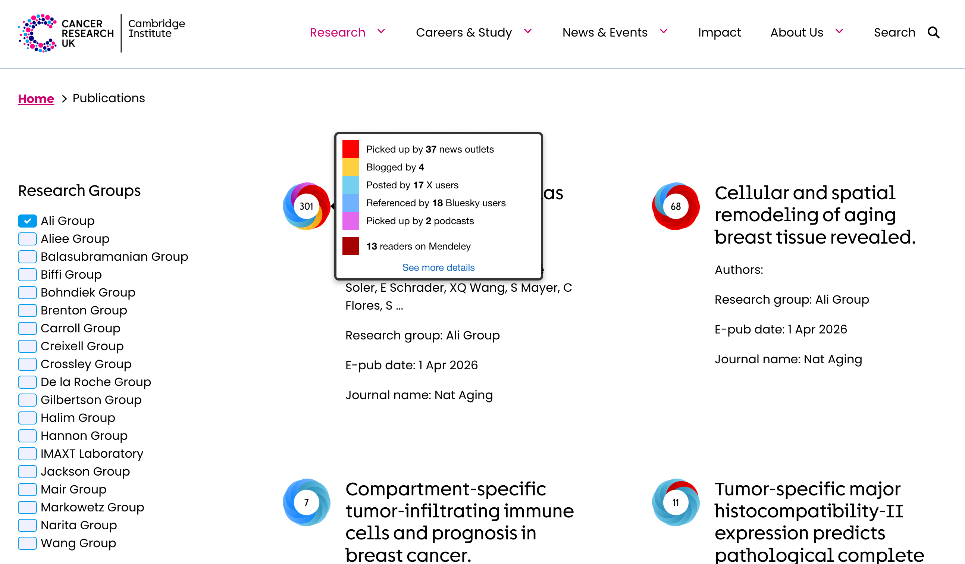
Task: Click the light blue X users swatch
Action: (x=350, y=185)
